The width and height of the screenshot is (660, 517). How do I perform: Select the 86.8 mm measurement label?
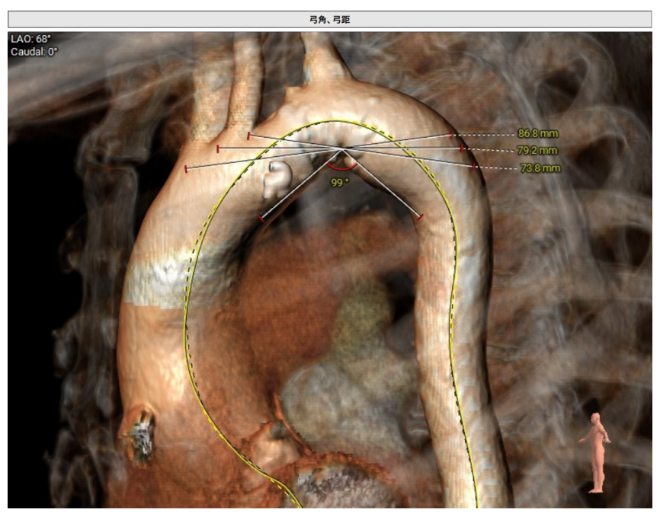point(538,134)
